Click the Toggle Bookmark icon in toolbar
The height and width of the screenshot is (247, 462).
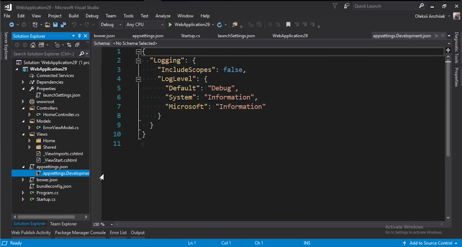(x=288, y=25)
